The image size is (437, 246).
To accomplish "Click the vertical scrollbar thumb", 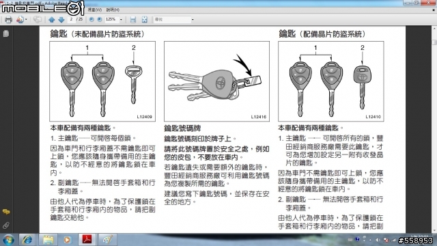I will 434,42.
